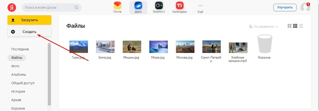Click the Мишки.jpg file name
This screenshot has height=111, width=319.
pos(132,57)
